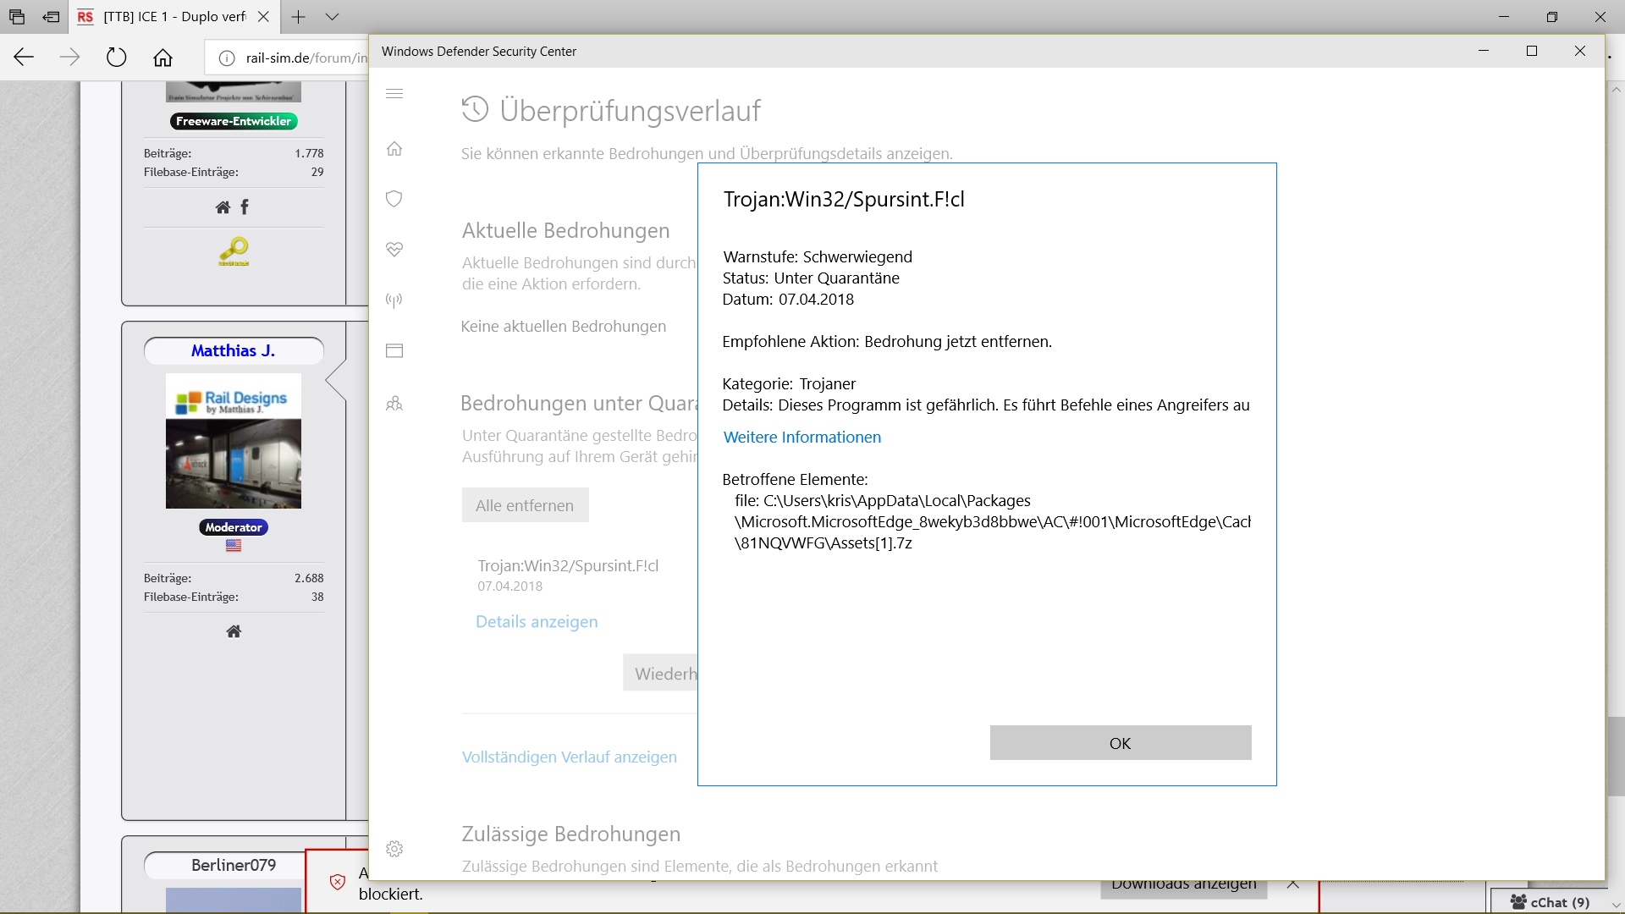Go back in Edge browser
1625x914 pixels.
[x=24, y=58]
